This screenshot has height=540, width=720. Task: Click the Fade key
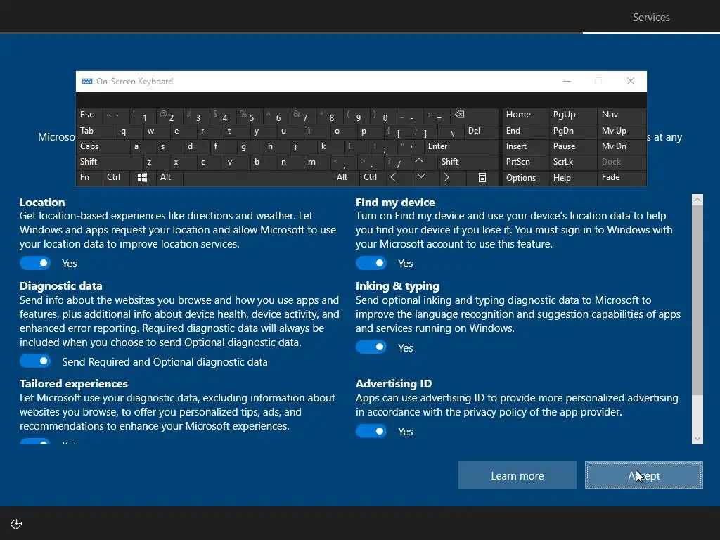point(622,178)
